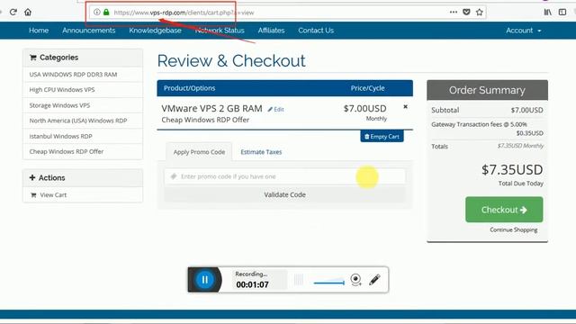Screen dimensions: 576x324
Task: Click the Continue Shopping link
Action: pyautogui.click(x=514, y=229)
